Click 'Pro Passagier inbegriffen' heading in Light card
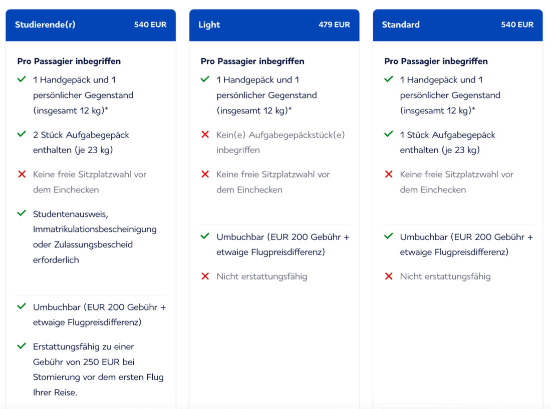 [x=252, y=61]
